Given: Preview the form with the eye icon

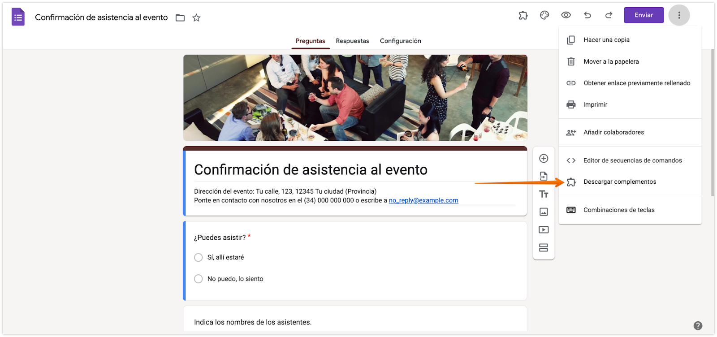Looking at the screenshot, I should click(x=566, y=15).
